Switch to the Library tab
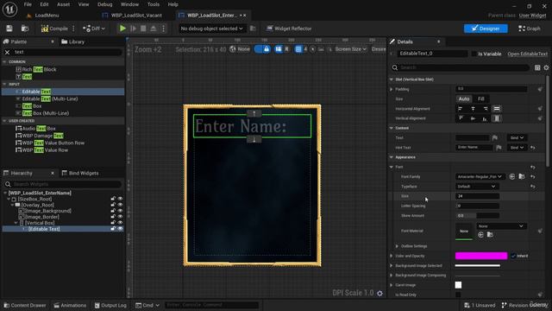This screenshot has height=311, width=552. 73,42
